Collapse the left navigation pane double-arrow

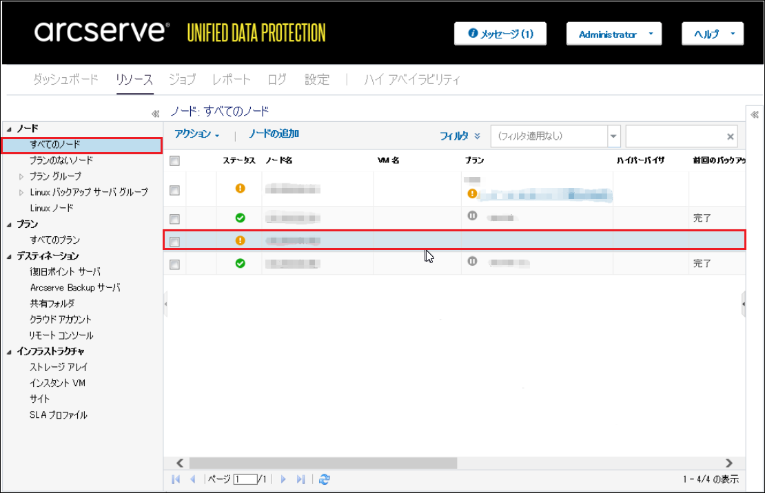point(155,114)
